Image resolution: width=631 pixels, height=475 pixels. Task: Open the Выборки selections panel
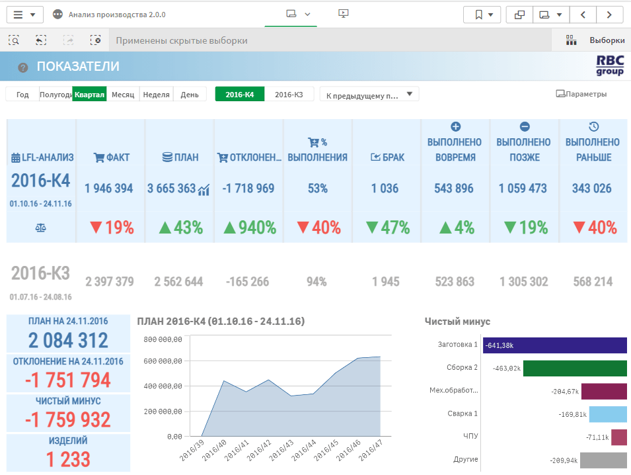click(595, 40)
